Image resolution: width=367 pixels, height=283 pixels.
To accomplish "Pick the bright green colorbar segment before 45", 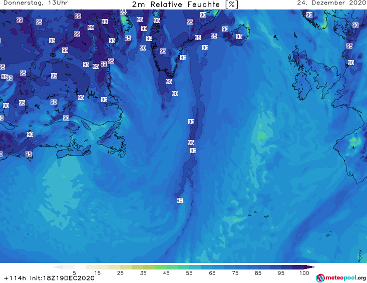I will 160,267.
